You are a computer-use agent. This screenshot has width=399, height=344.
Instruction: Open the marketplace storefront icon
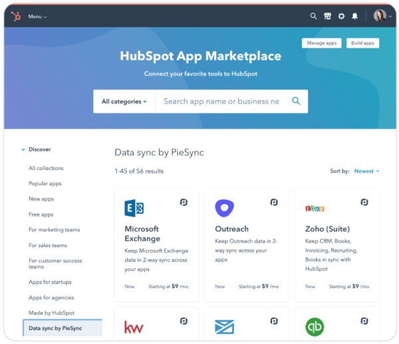click(327, 17)
